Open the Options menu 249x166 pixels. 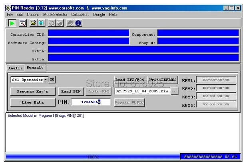click(33, 15)
